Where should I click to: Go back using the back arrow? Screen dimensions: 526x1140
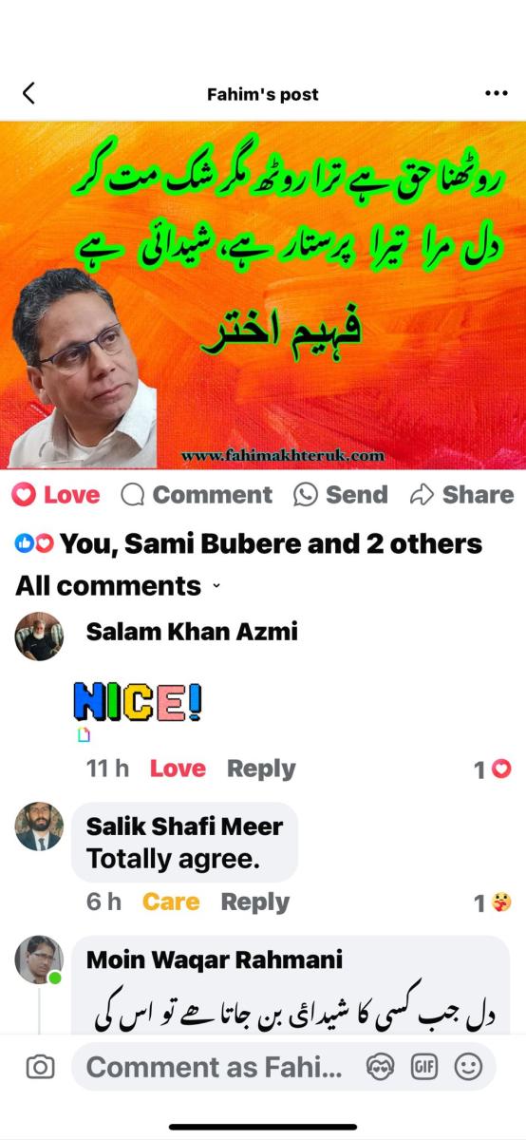(28, 93)
